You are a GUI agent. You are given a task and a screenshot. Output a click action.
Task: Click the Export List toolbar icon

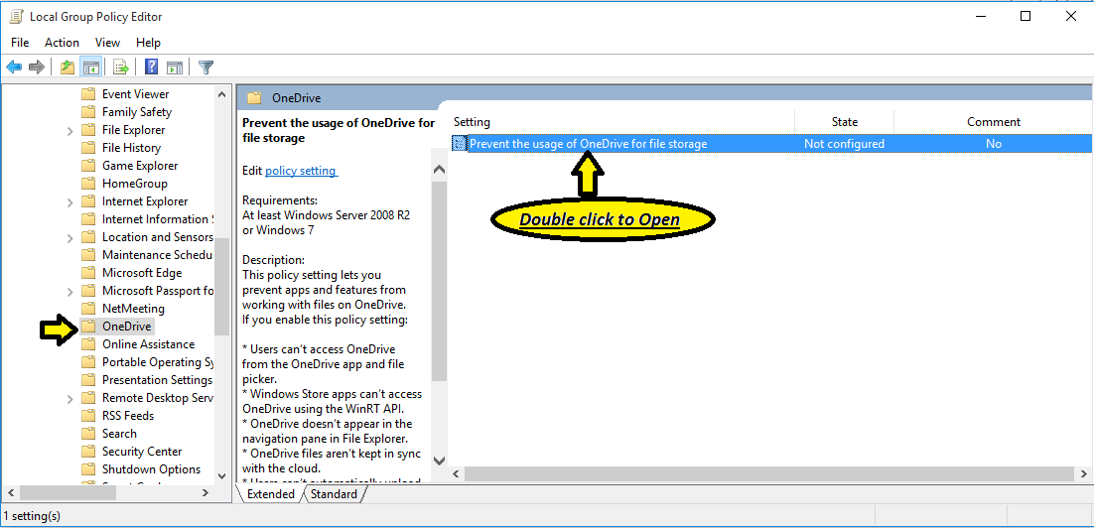(121, 66)
